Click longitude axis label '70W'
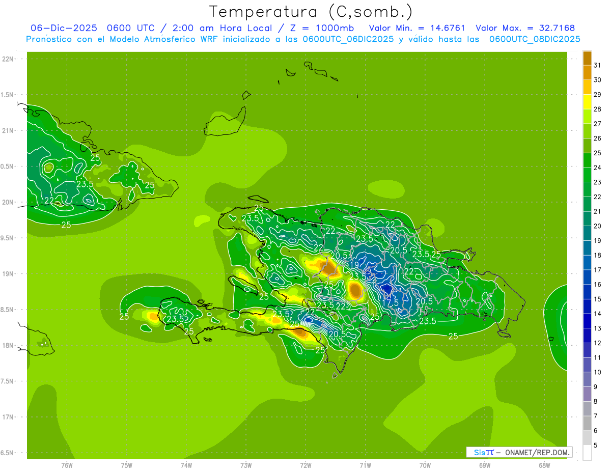This screenshot has height=472, width=611. pos(425,465)
